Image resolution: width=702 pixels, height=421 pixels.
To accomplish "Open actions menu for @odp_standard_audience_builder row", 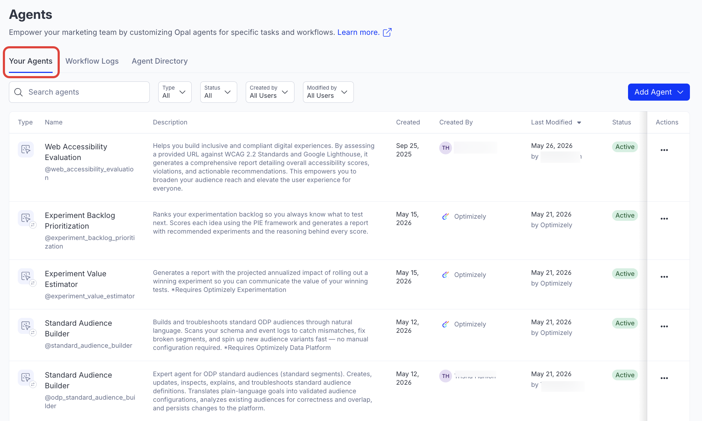I will [x=664, y=378].
